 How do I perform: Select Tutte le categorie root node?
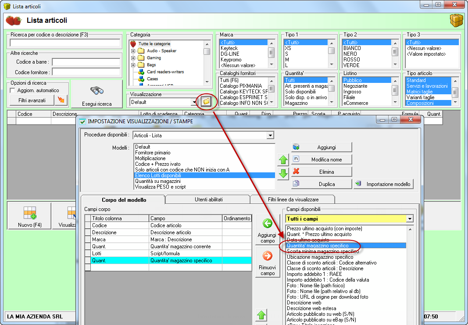pyautogui.click(x=154, y=43)
